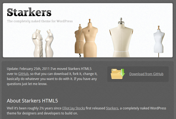Click the About Starkers HTML5 heading
This screenshot has width=176, height=119.
coord(32,101)
